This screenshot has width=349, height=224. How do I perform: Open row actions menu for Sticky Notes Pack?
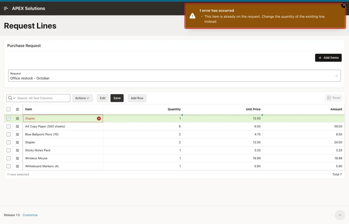17,150
